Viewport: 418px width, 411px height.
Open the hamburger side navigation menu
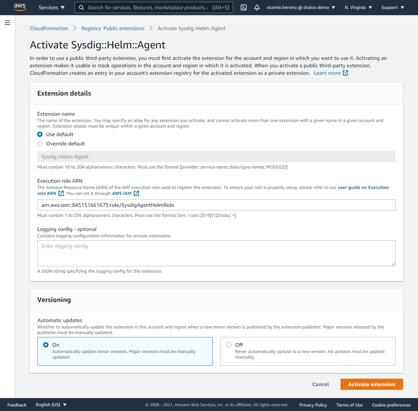(x=7, y=23)
